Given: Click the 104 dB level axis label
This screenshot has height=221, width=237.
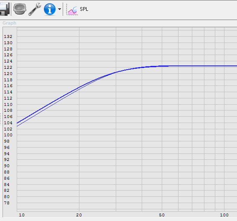Looking at the screenshot, I should [x=8, y=123].
